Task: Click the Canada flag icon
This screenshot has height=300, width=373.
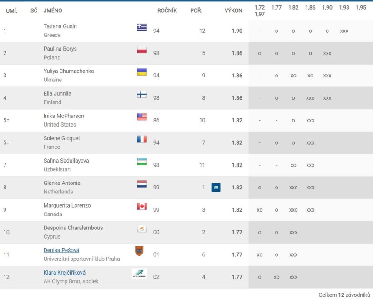Action: pos(142,206)
